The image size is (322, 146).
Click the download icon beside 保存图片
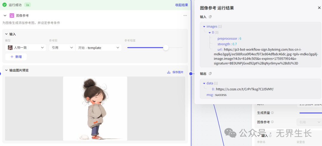pyautogui.click(x=169, y=72)
